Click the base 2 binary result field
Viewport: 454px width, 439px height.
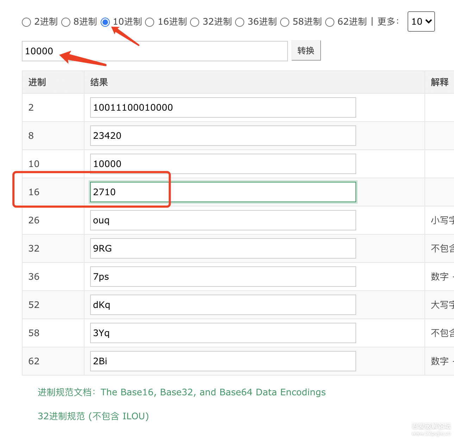point(223,107)
